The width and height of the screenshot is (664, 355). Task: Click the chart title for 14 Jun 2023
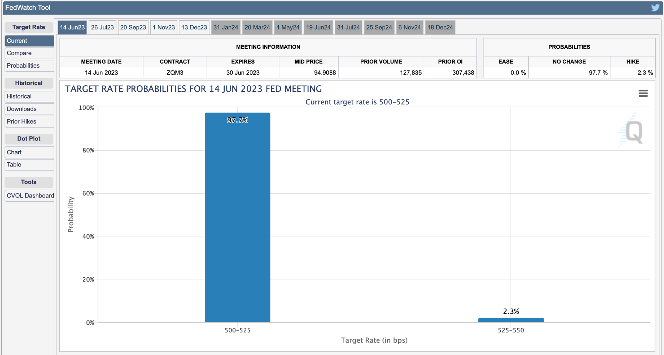193,89
